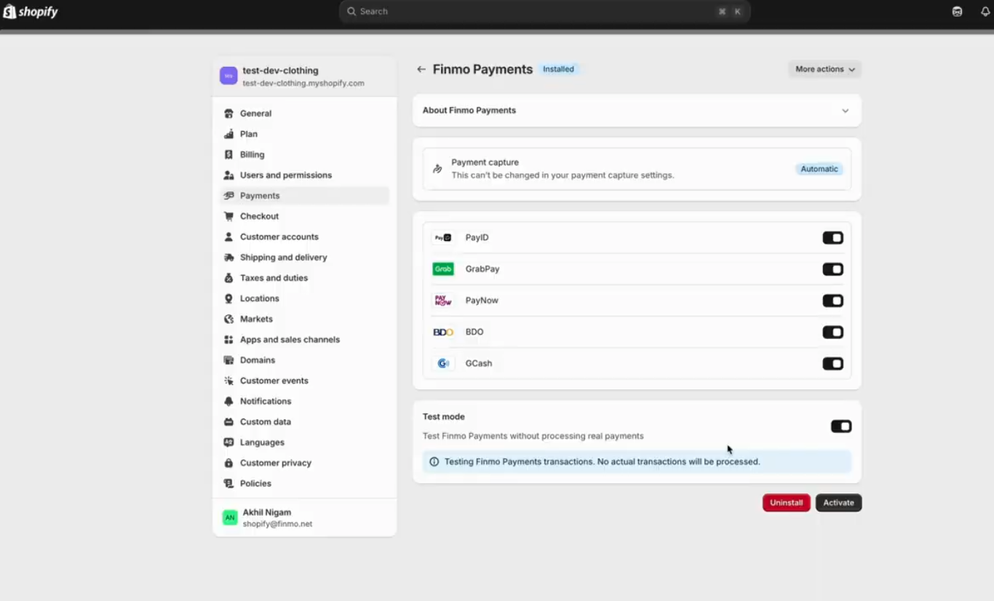994x601 pixels.
Task: Click the Locations pin icon
Action: (228, 298)
